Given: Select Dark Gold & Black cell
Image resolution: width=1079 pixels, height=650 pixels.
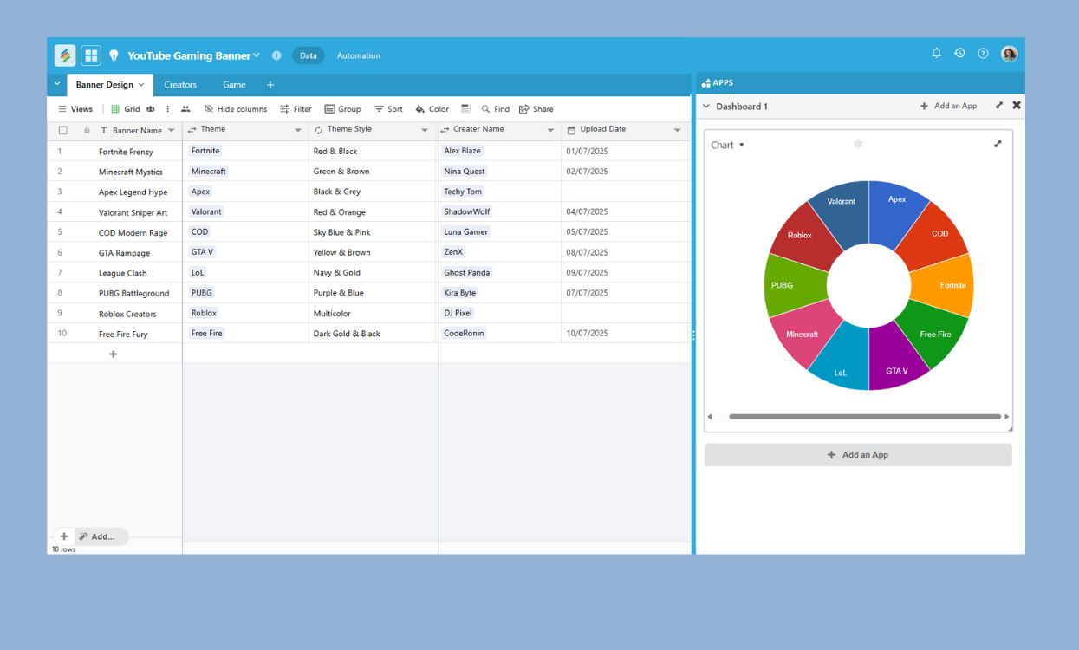Looking at the screenshot, I should click(374, 334).
